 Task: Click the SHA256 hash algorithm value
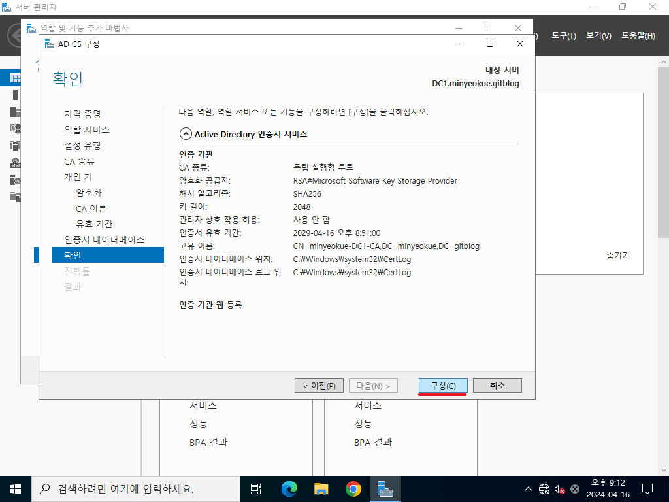(x=307, y=193)
